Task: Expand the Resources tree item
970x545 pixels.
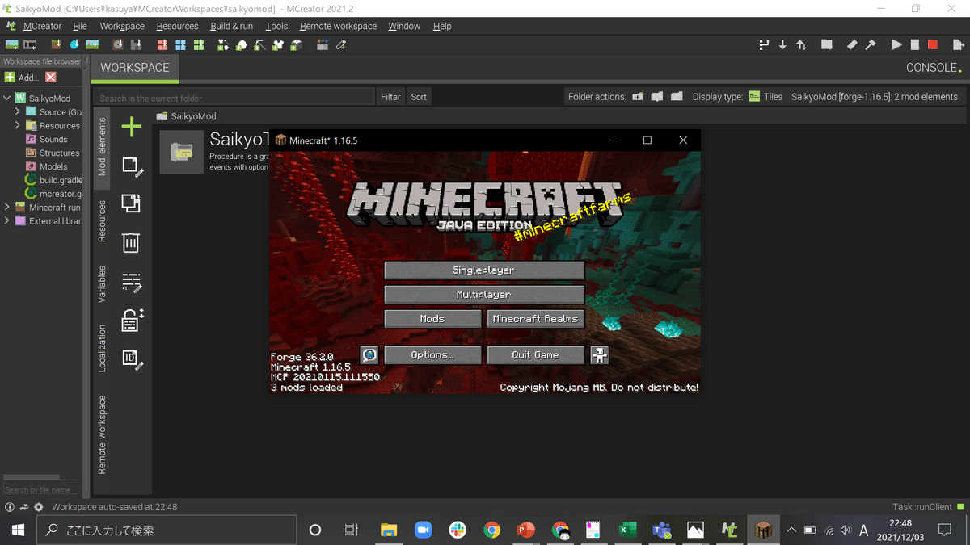Action: [17, 125]
